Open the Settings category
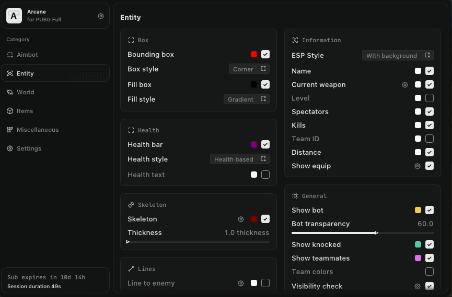 coord(29,148)
